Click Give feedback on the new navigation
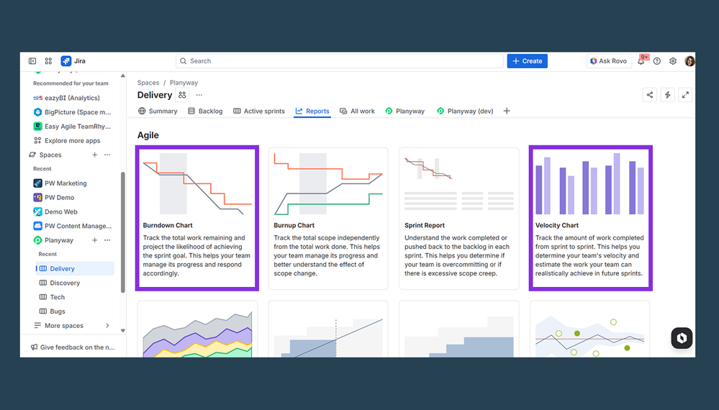The height and width of the screenshot is (410, 719). [x=73, y=347]
